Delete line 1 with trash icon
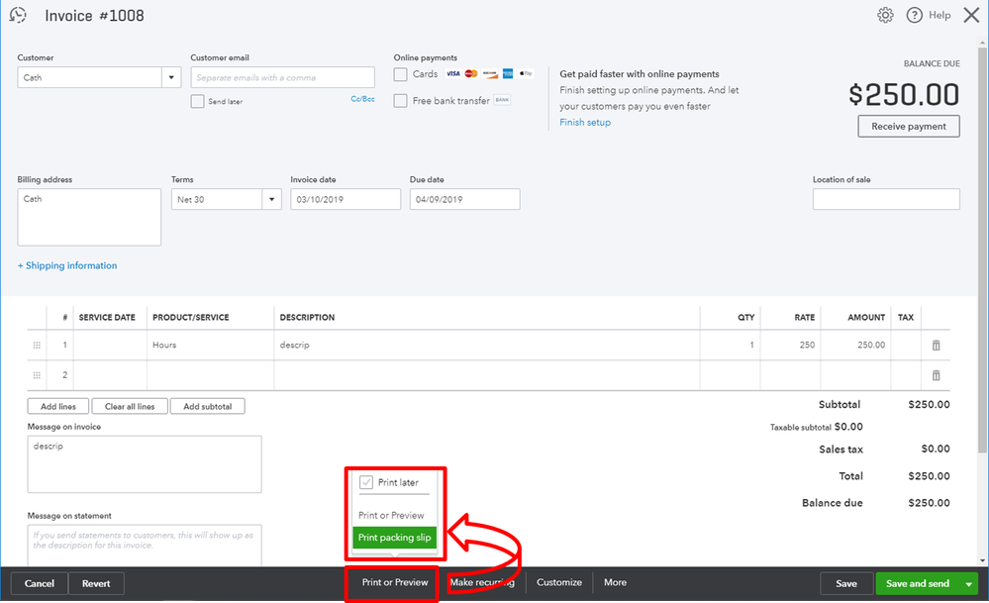 tap(936, 345)
